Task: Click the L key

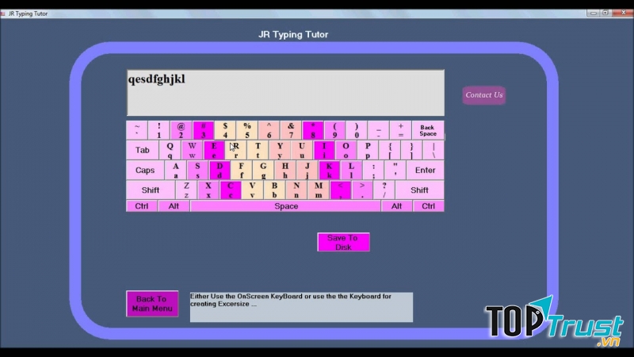Action: (351, 171)
